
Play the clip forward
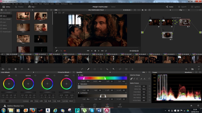pos(99,51)
